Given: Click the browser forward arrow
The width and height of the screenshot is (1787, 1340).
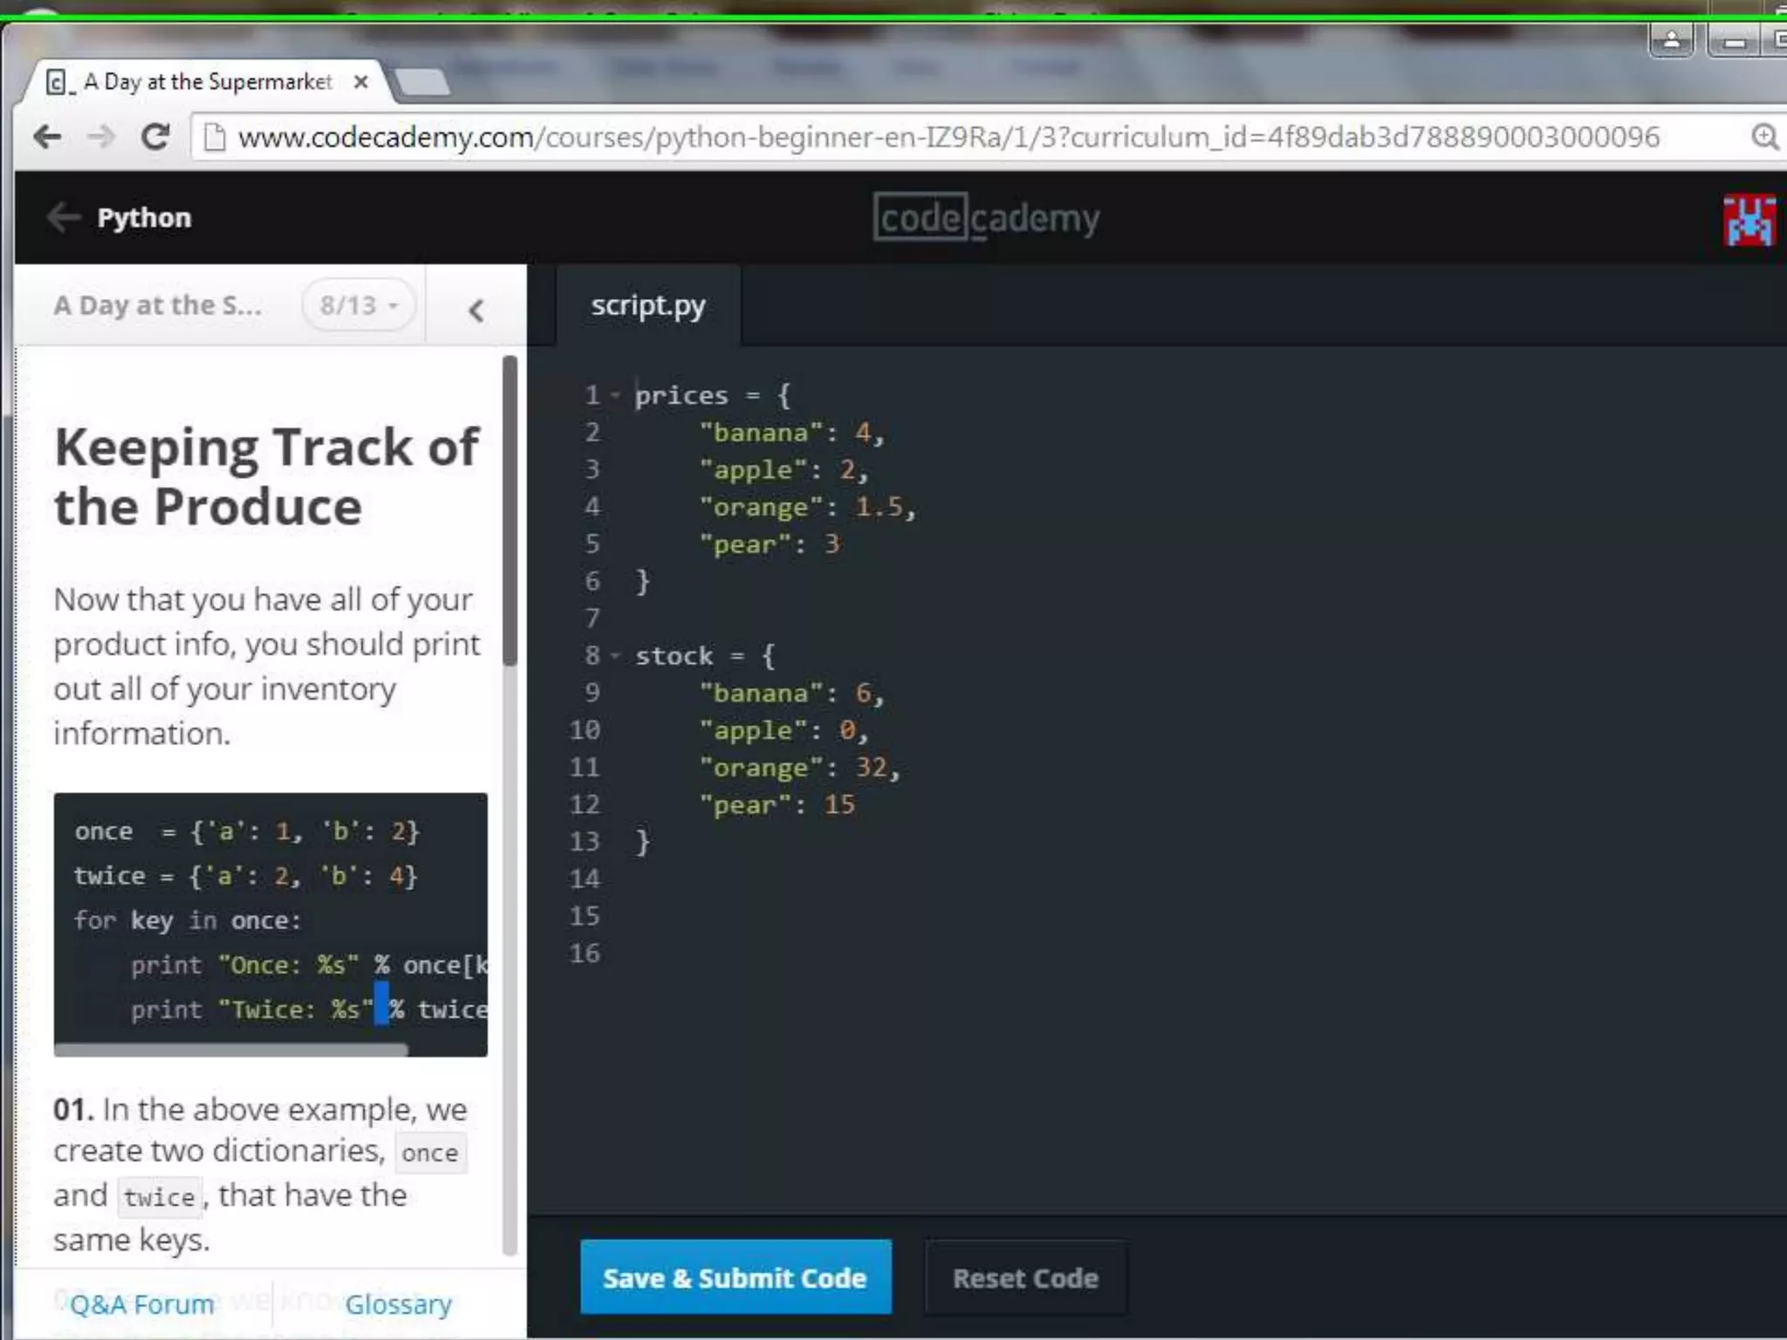Looking at the screenshot, I should click(x=101, y=137).
